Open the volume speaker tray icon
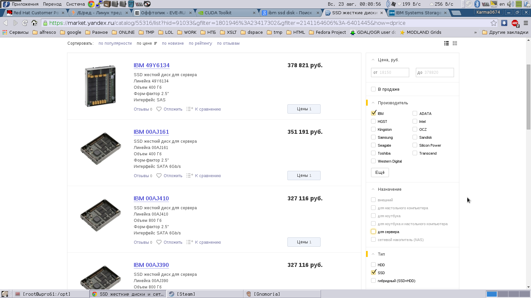 [x=510, y=4]
